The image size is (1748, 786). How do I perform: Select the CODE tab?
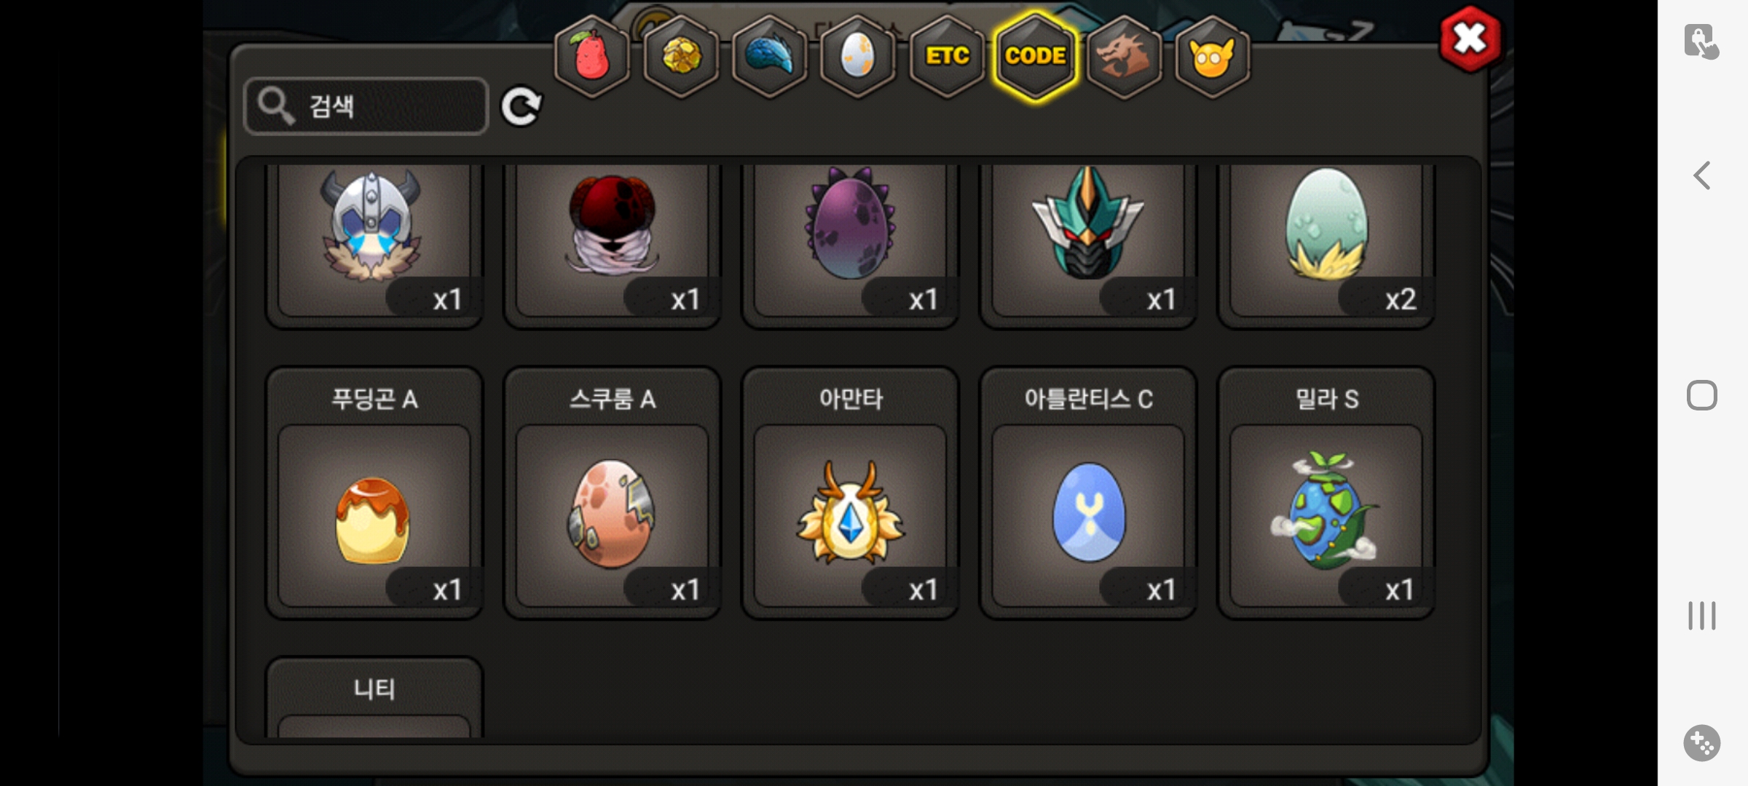coord(1036,56)
